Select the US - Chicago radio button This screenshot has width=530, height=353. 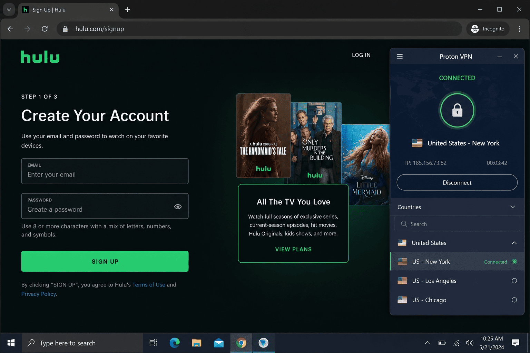click(514, 300)
